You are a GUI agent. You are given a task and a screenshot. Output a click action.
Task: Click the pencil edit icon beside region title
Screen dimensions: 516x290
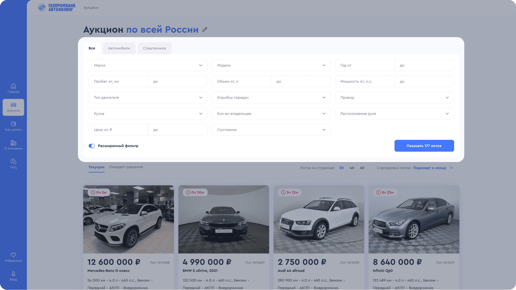pos(205,29)
